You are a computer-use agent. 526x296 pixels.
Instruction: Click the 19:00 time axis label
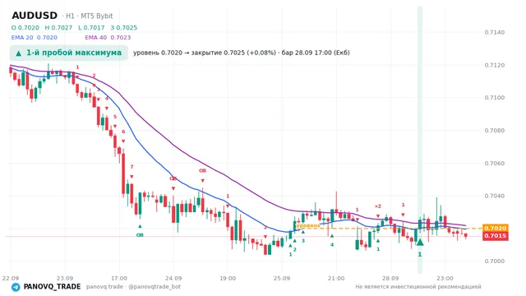point(228,278)
